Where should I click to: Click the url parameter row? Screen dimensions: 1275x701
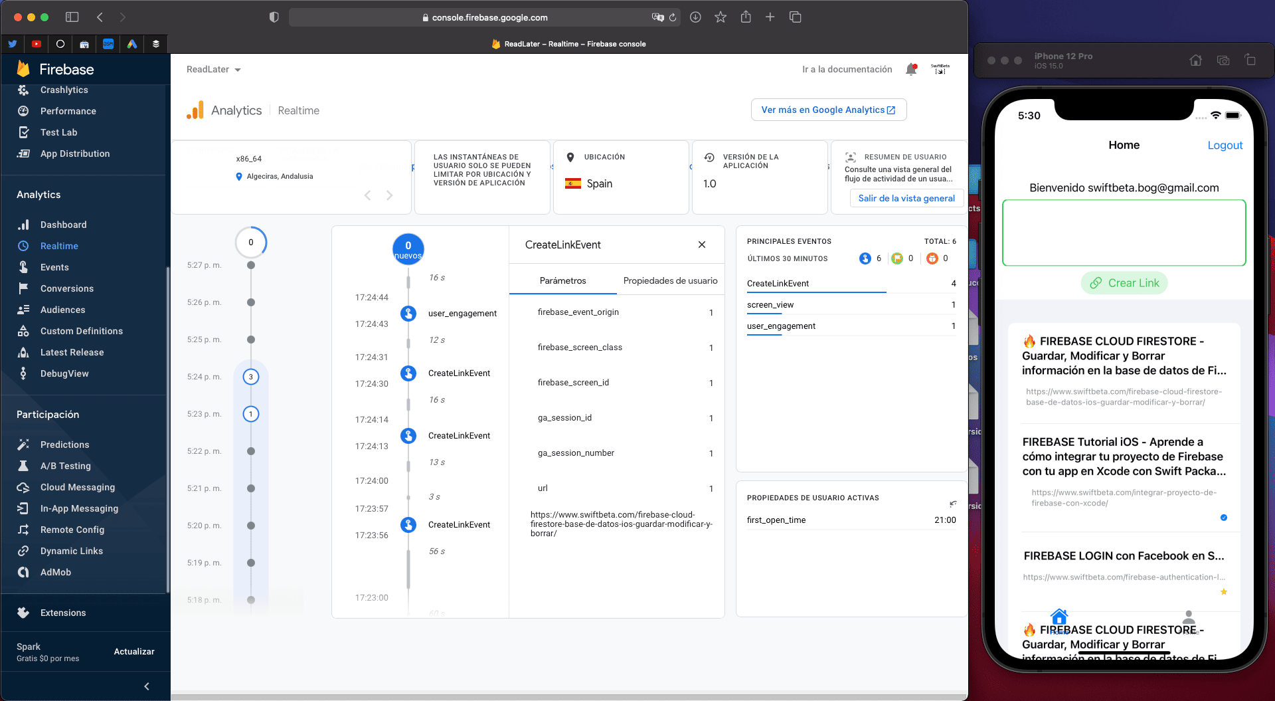coord(624,488)
